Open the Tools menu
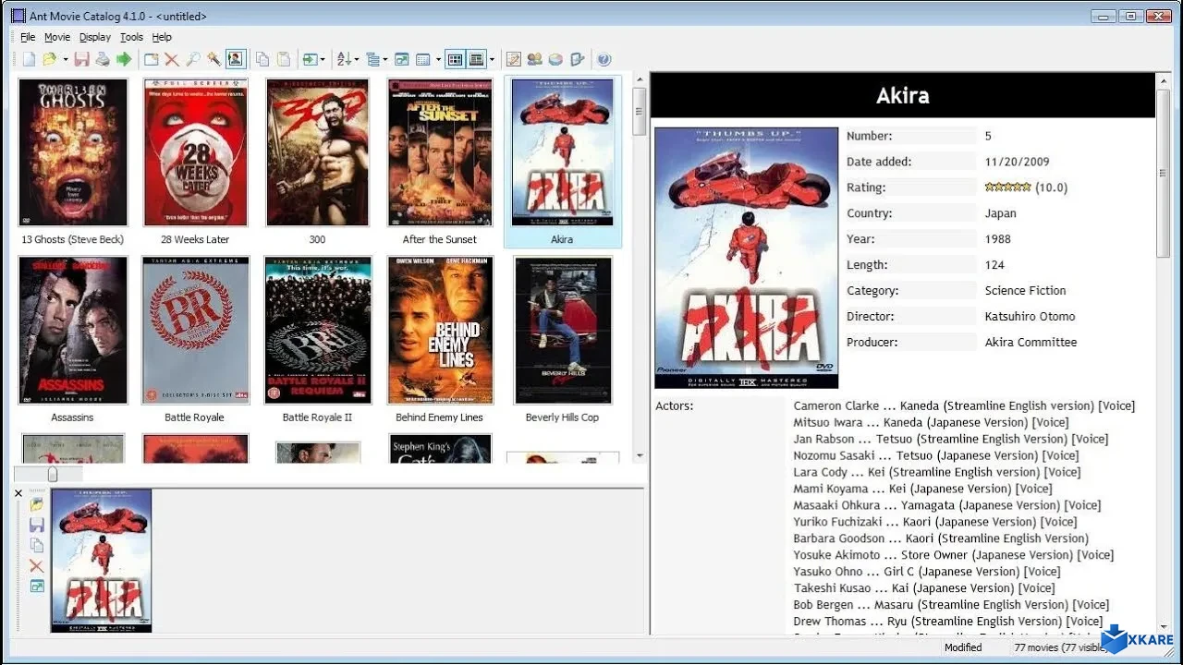 click(x=132, y=37)
